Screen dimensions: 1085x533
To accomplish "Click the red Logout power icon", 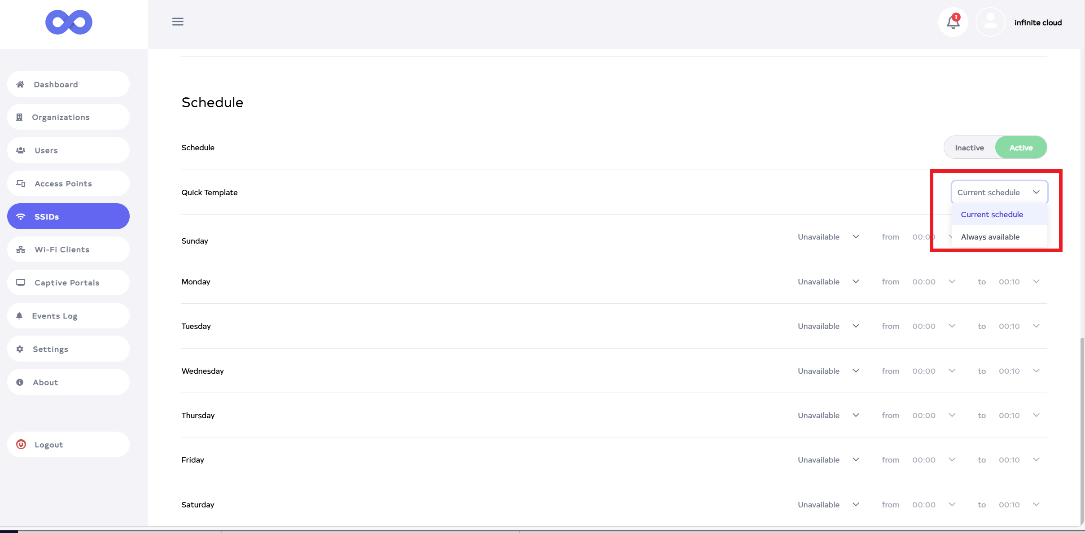I will [21, 444].
